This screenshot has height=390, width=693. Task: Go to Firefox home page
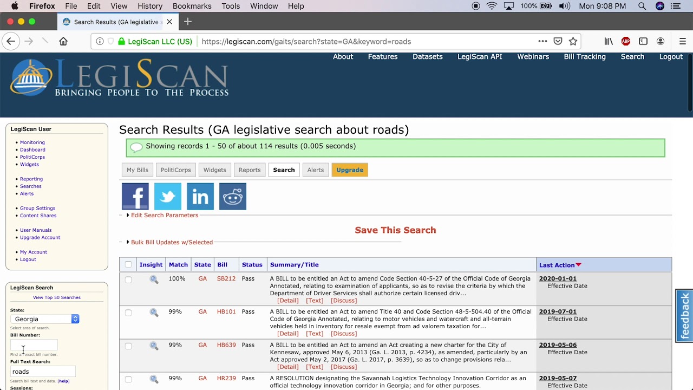point(63,41)
